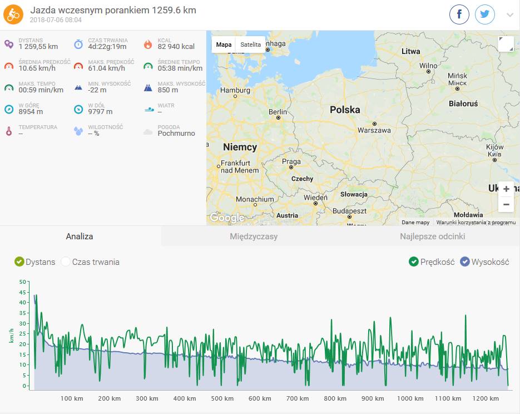The height and width of the screenshot is (414, 520).
Task: Click the gauge icon beside Średnia prędkość
Action: pos(9,66)
